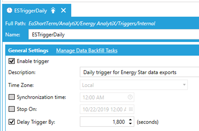
Task: Click the clock icon on ESTriggerDaily tab
Action: [9, 11]
